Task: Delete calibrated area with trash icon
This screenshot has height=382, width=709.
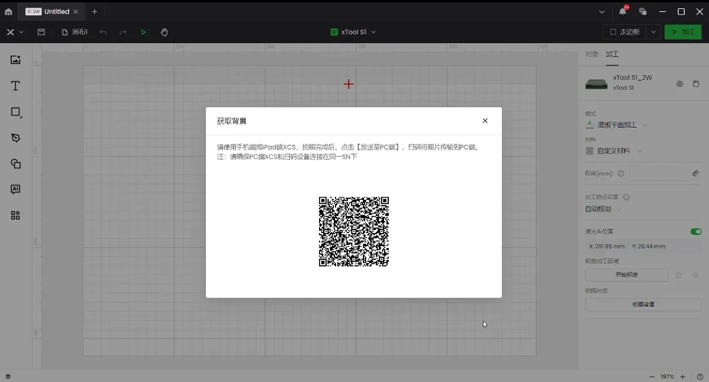Action: tap(678, 275)
